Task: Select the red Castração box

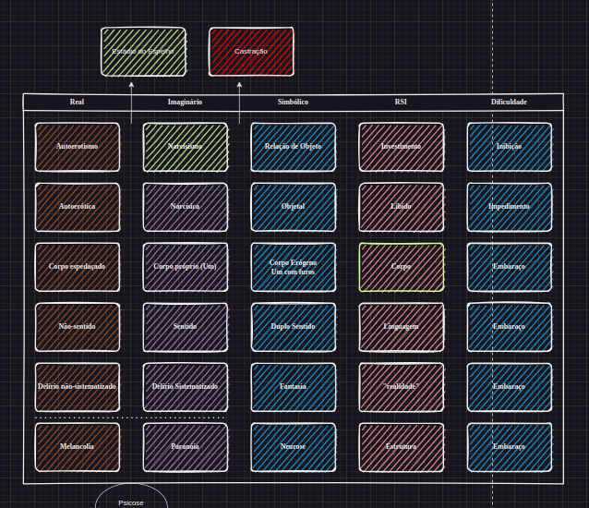Action: 251,52
